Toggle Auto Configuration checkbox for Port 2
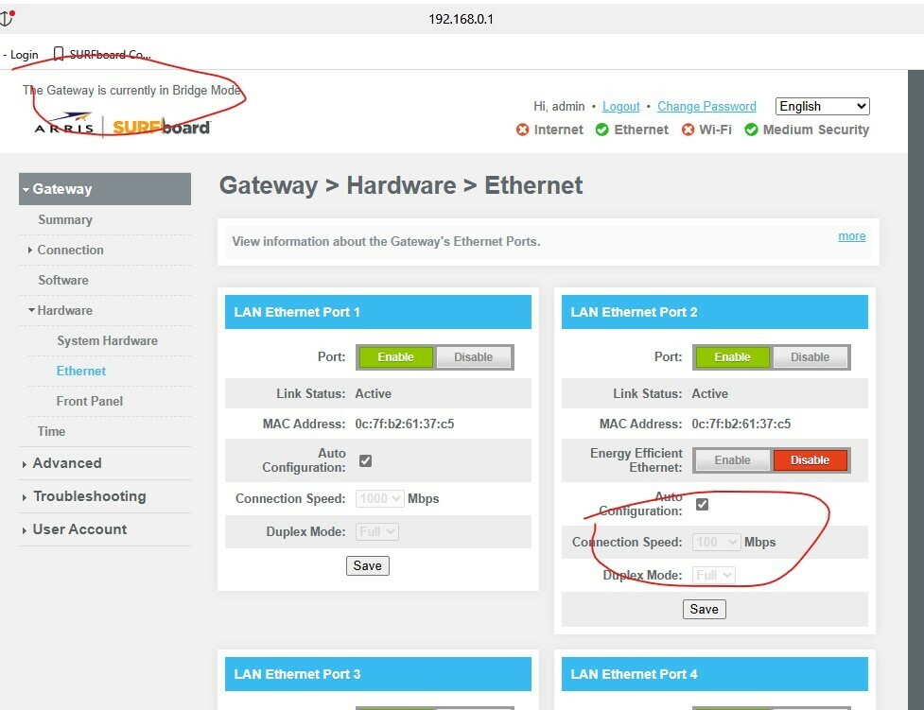The width and height of the screenshot is (924, 710). point(702,504)
